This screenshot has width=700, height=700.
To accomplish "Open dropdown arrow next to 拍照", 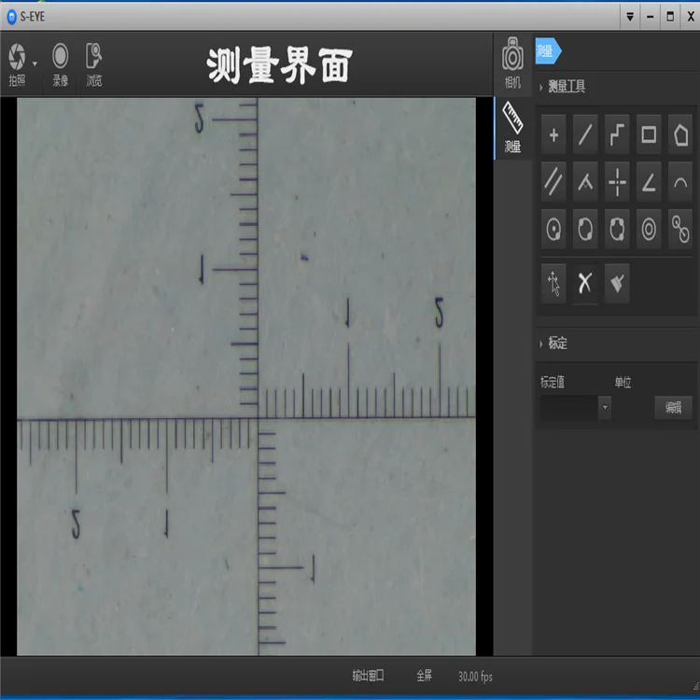I will (35, 63).
